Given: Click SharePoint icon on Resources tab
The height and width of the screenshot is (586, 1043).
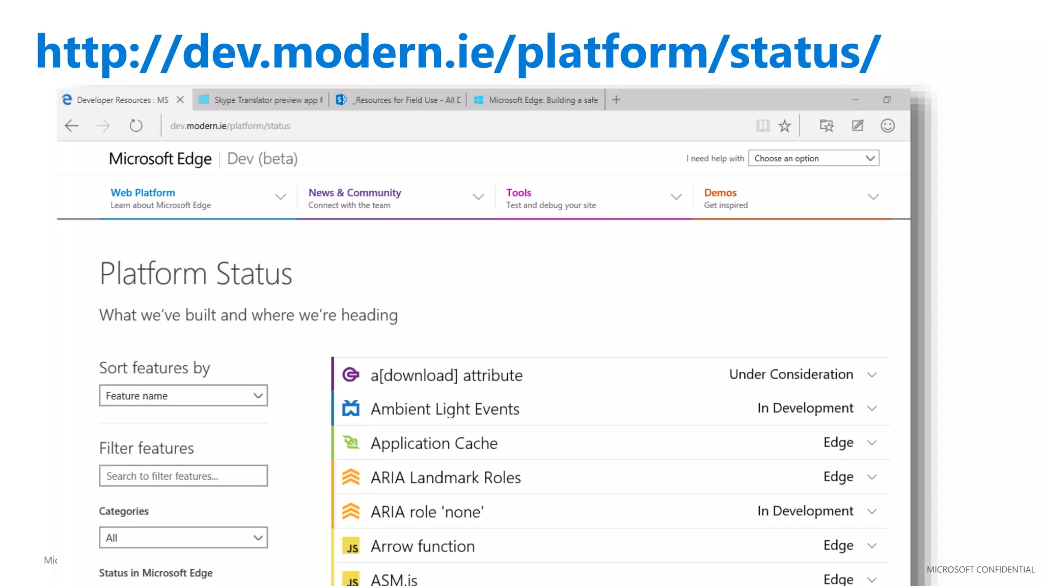Looking at the screenshot, I should click(x=342, y=100).
